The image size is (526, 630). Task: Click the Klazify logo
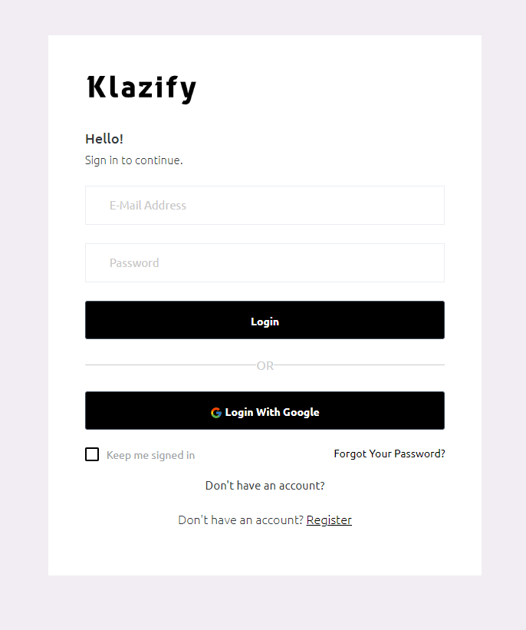141,88
